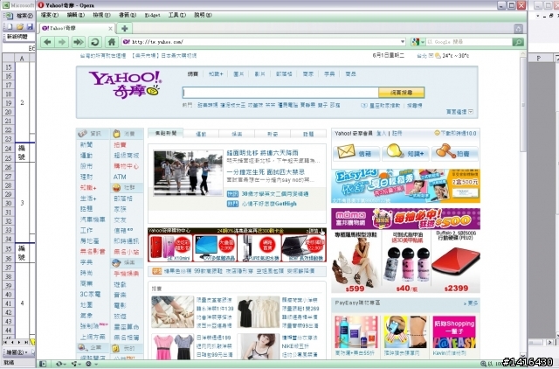This screenshot has width=559, height=369.
Task: Close the Yahoo!奇摩 tab with its X
Action: 110,28
